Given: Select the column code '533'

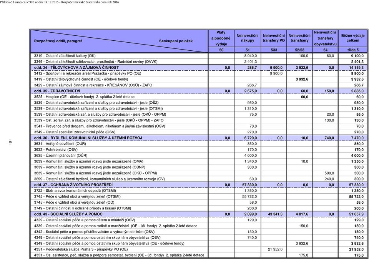Looking at the screenshot, I should (x=274, y=50).
